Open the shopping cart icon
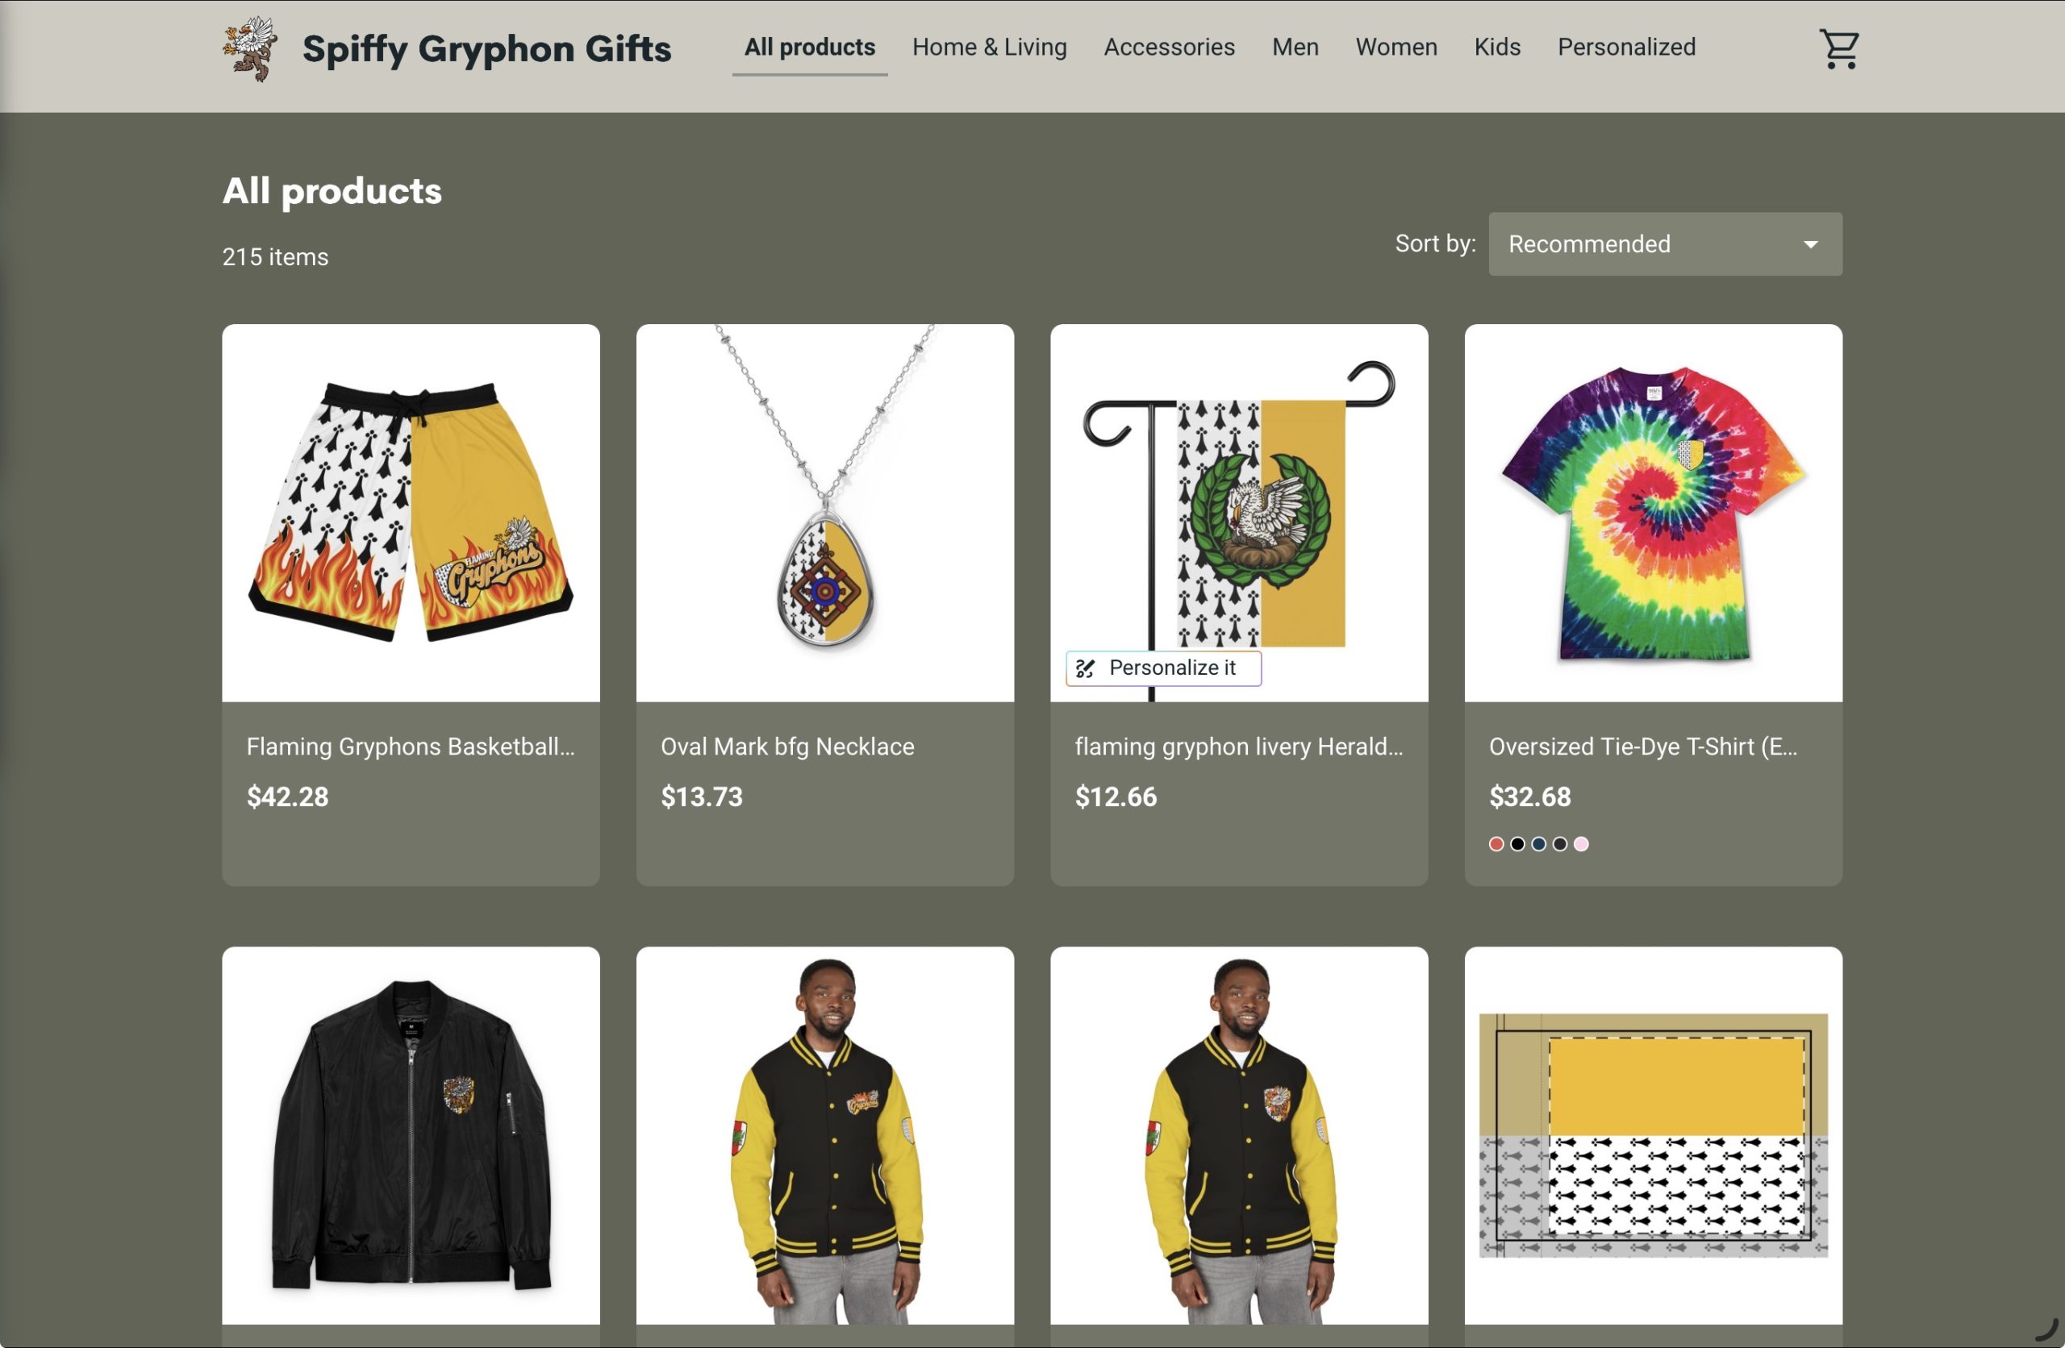 coord(1838,48)
